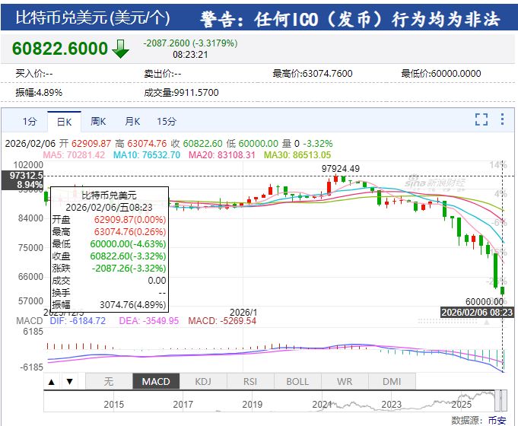Image resolution: width=518 pixels, height=426 pixels.
Task: Show the RSI indicator
Action: pos(249,381)
